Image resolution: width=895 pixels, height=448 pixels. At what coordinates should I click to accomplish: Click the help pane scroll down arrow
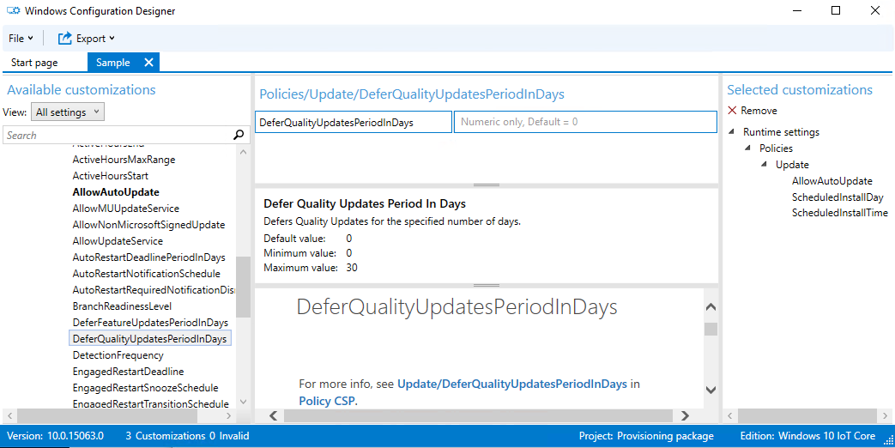[711, 390]
